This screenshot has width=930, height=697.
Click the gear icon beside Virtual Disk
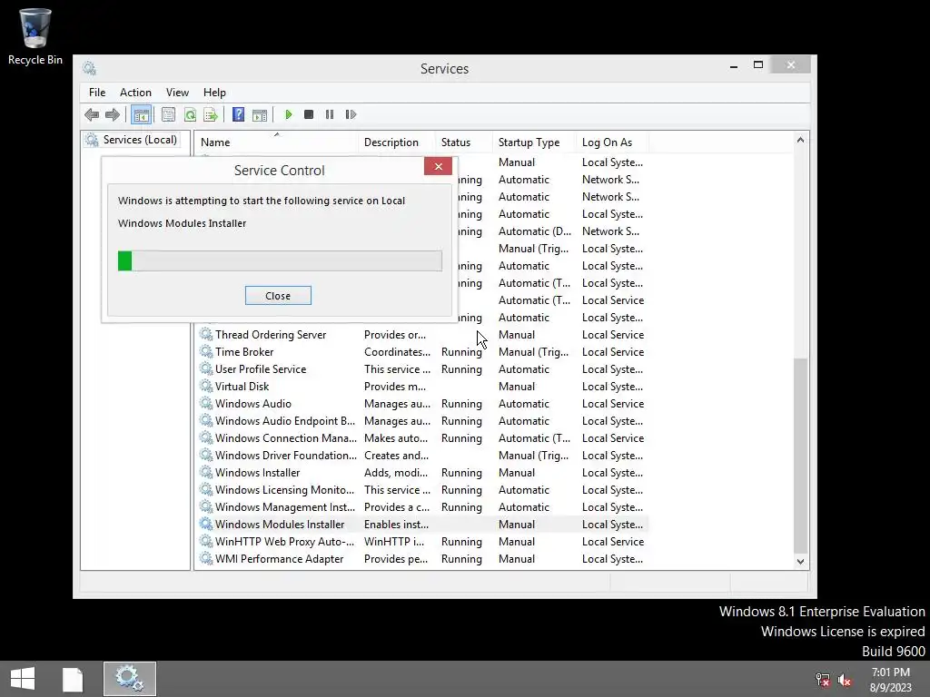206,386
